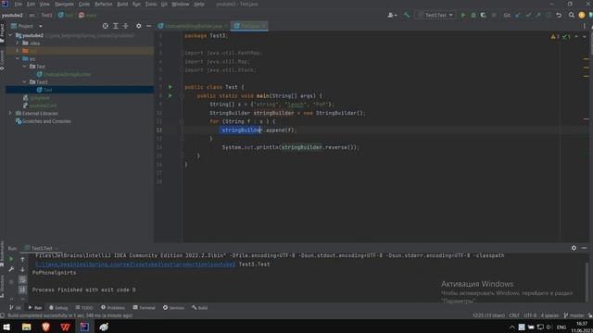Open the Git tool window tab
593x333 pixels.
15,308
